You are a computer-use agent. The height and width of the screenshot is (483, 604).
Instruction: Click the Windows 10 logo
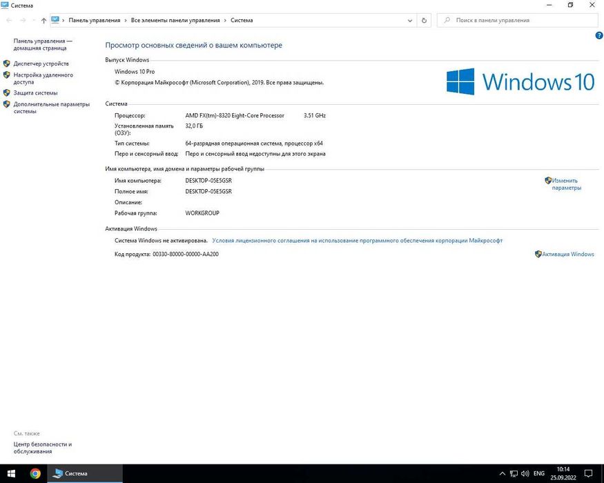pyautogui.click(x=520, y=81)
